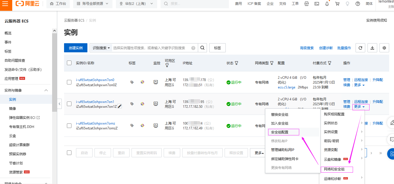Open notifications via the bell icon
394x184 pixels.
click(x=327, y=4)
